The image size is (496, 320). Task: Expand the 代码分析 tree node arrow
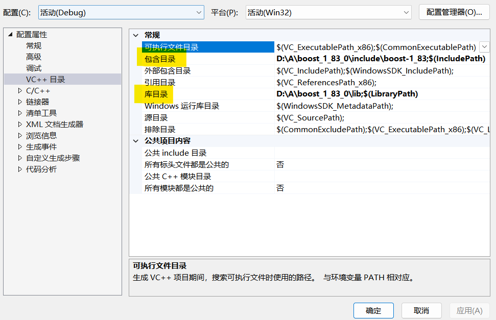click(x=20, y=169)
